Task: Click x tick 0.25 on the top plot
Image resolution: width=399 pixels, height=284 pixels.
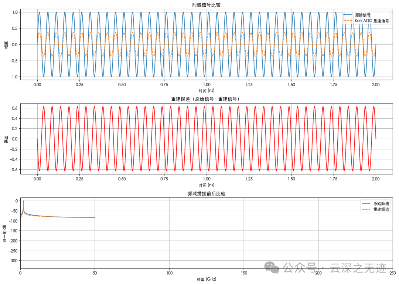Action: (79, 85)
